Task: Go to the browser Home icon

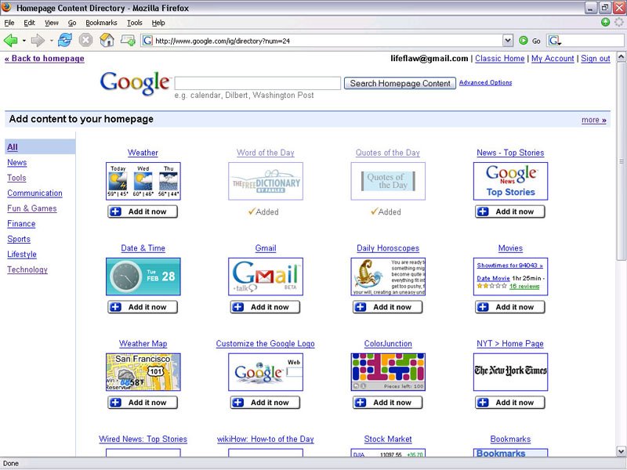Action: click(107, 41)
